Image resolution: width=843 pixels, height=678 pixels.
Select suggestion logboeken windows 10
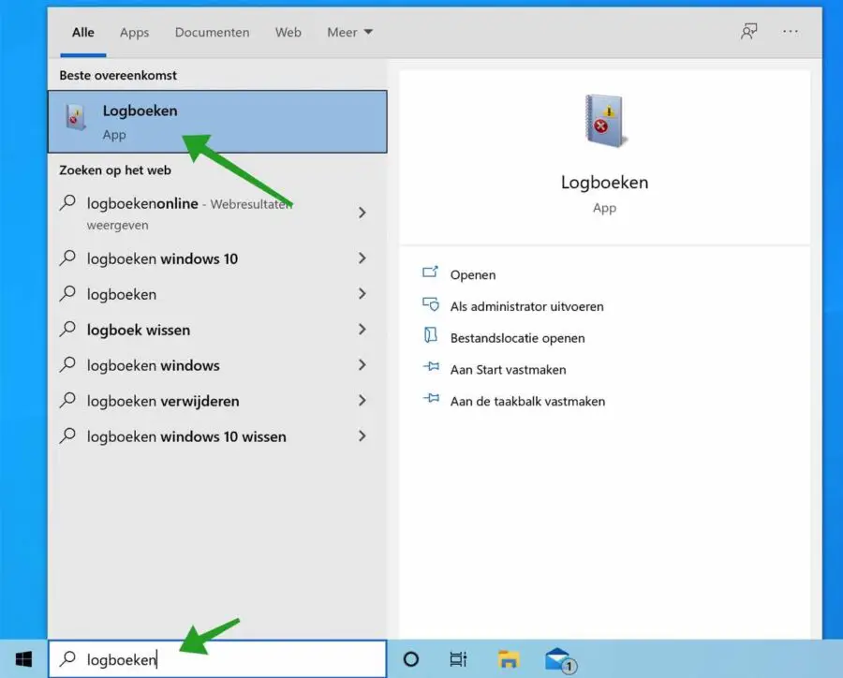tap(215, 258)
